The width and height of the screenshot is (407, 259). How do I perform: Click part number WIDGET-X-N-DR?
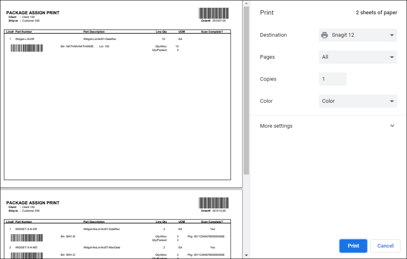(x=26, y=229)
